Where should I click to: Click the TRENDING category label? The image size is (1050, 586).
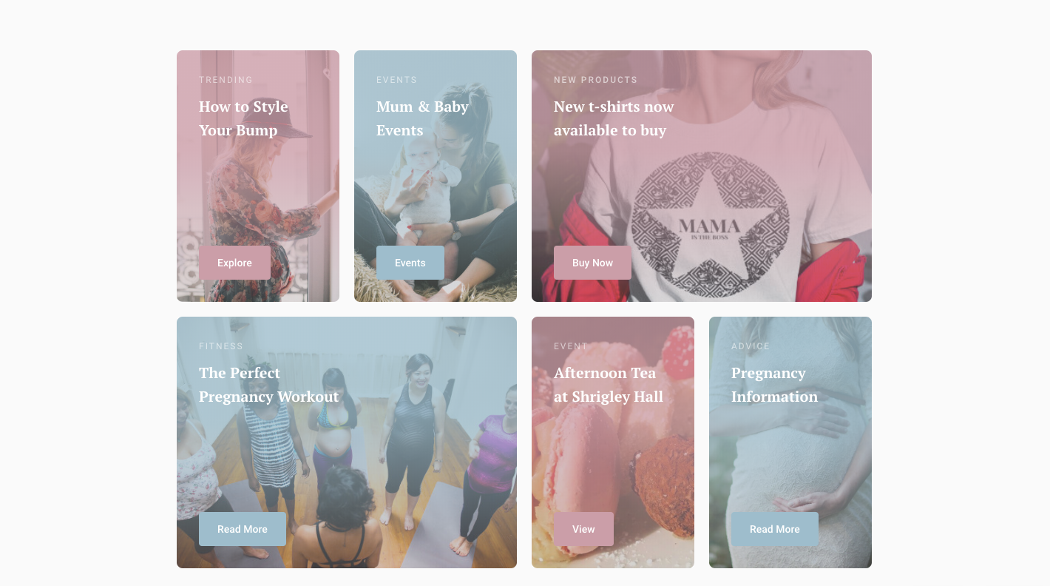(226, 80)
